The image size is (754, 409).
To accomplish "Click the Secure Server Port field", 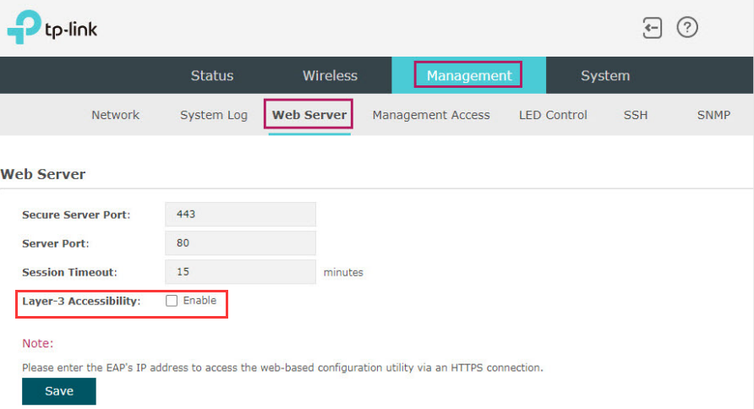I will [240, 215].
